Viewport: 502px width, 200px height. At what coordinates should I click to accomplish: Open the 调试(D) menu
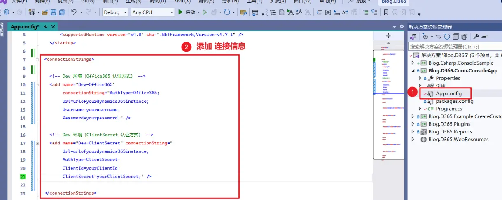pos(157,2)
